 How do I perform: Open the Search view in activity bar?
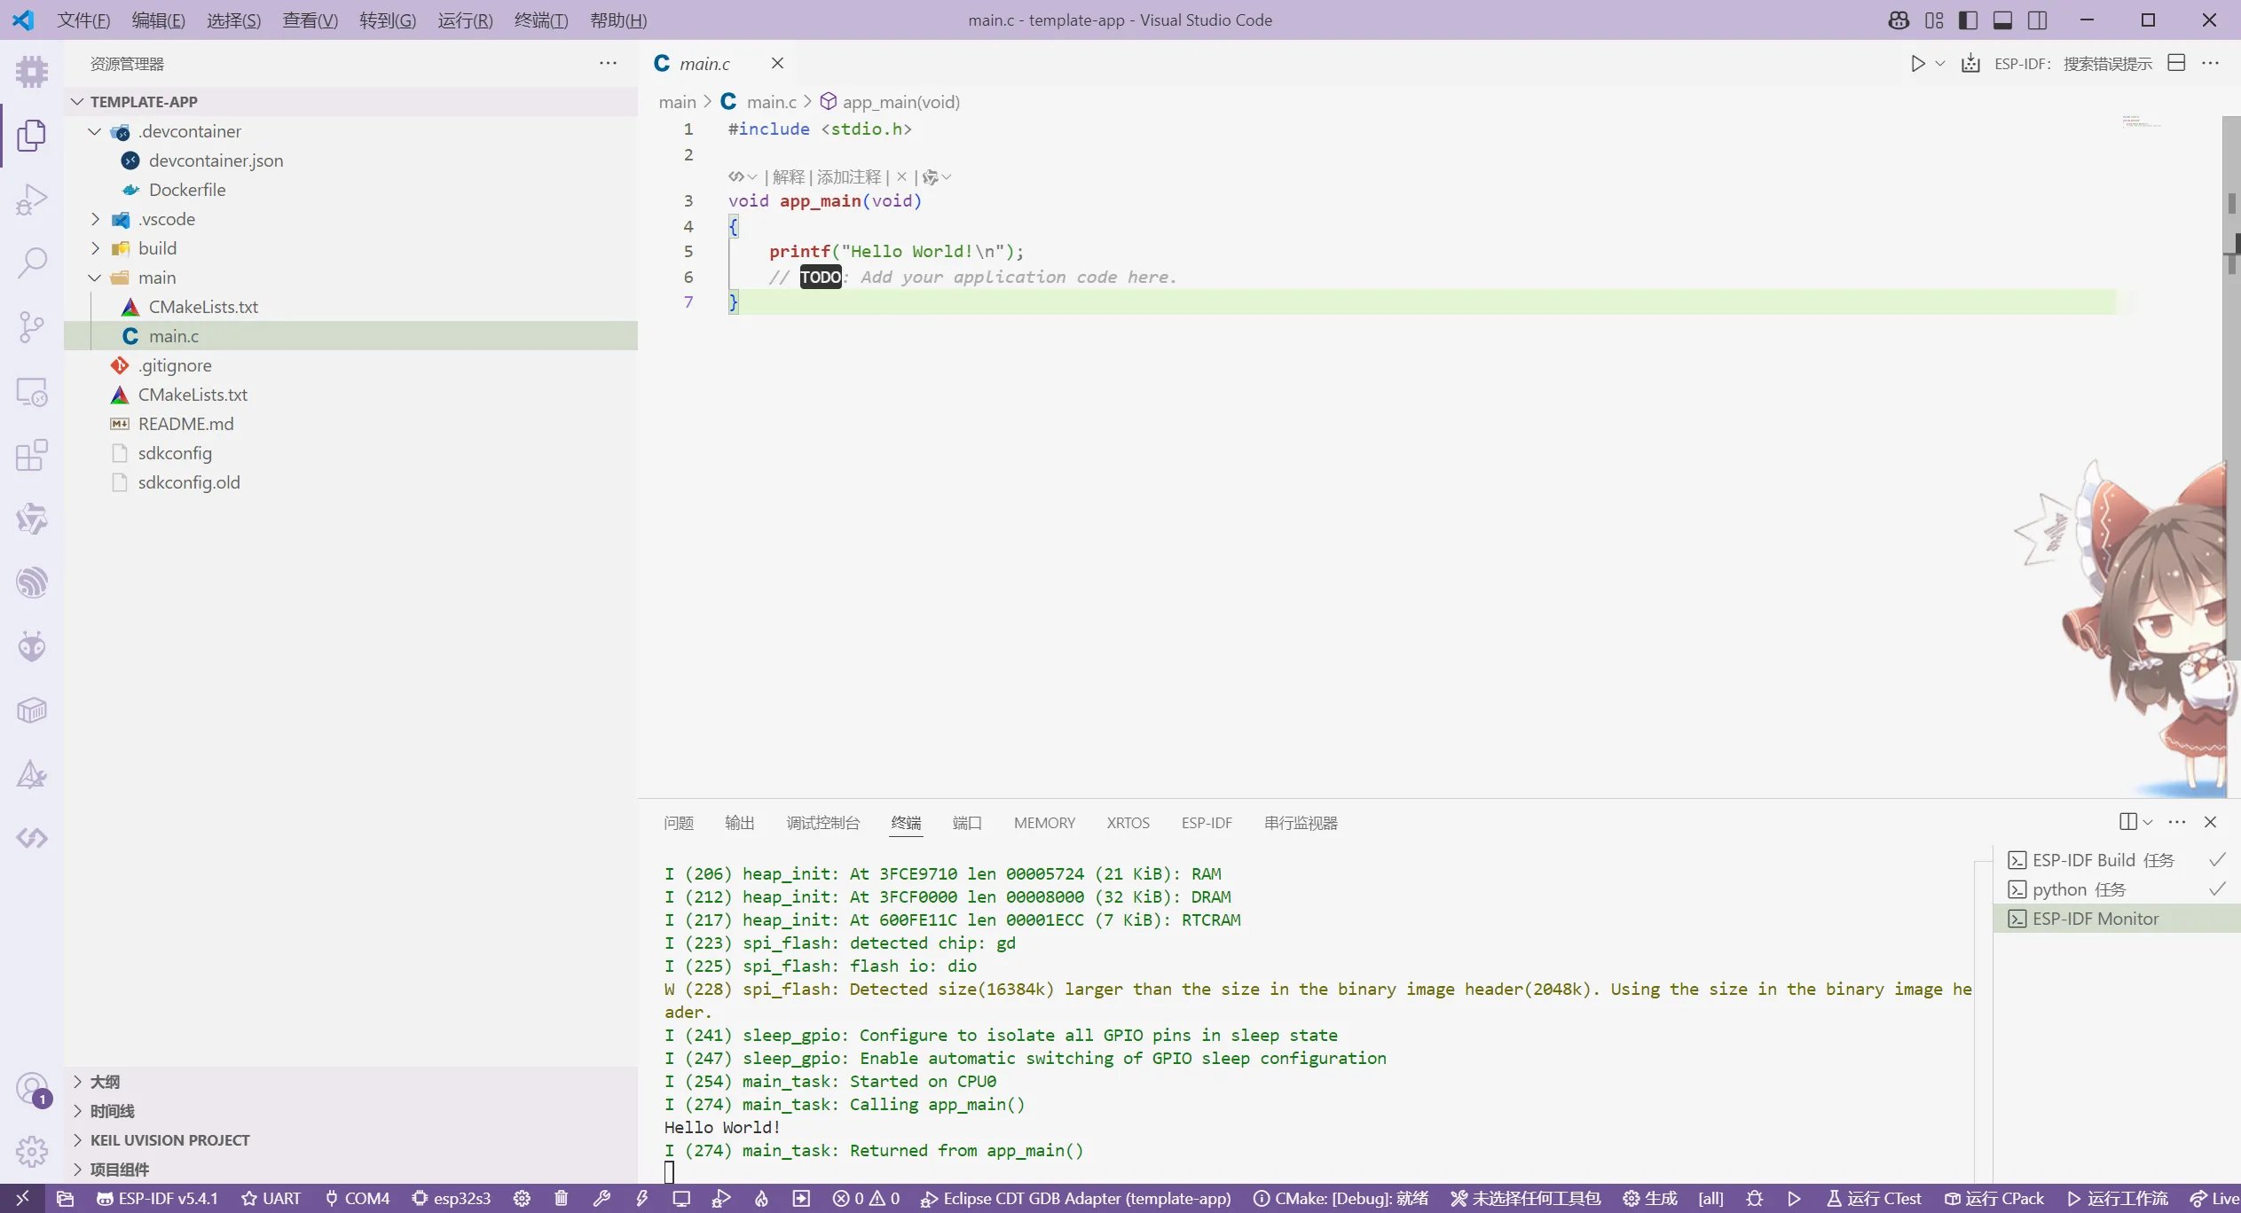[x=32, y=263]
